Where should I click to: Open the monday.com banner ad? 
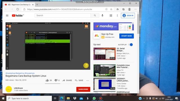coord(114,26)
